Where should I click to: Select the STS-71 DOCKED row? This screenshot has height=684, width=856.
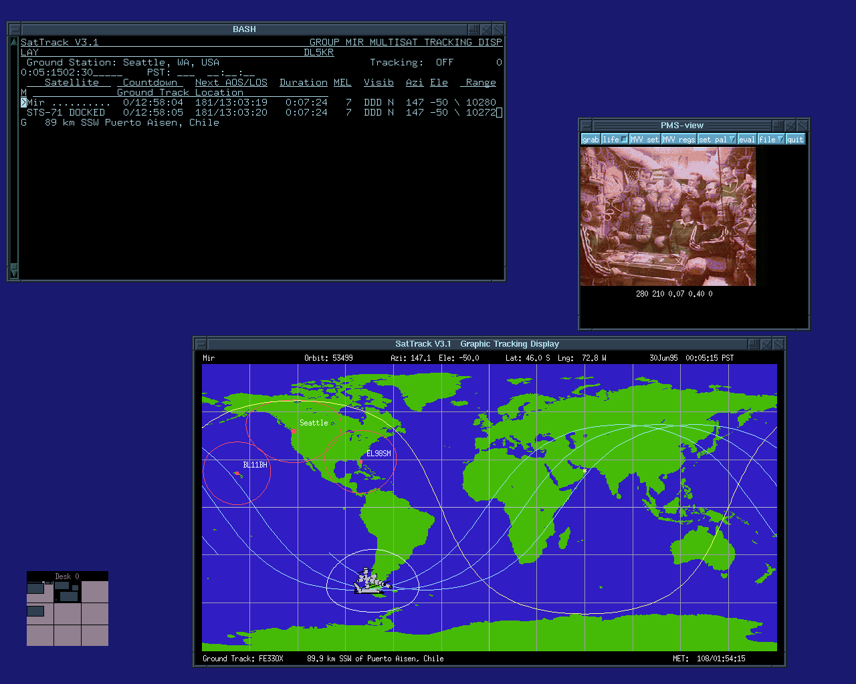[66, 113]
